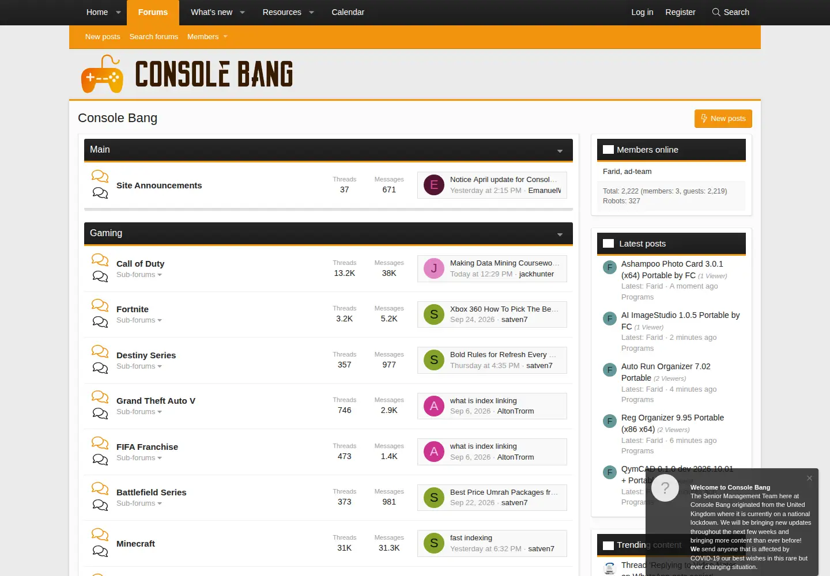Expand Battlefield Series Sub-forums list

click(139, 503)
